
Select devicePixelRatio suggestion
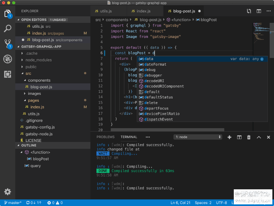(x=202, y=114)
